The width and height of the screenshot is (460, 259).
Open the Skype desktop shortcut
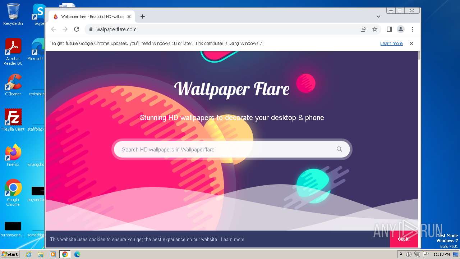click(38, 14)
